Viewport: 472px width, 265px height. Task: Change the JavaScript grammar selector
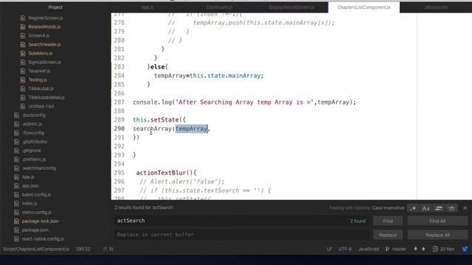click(369, 249)
